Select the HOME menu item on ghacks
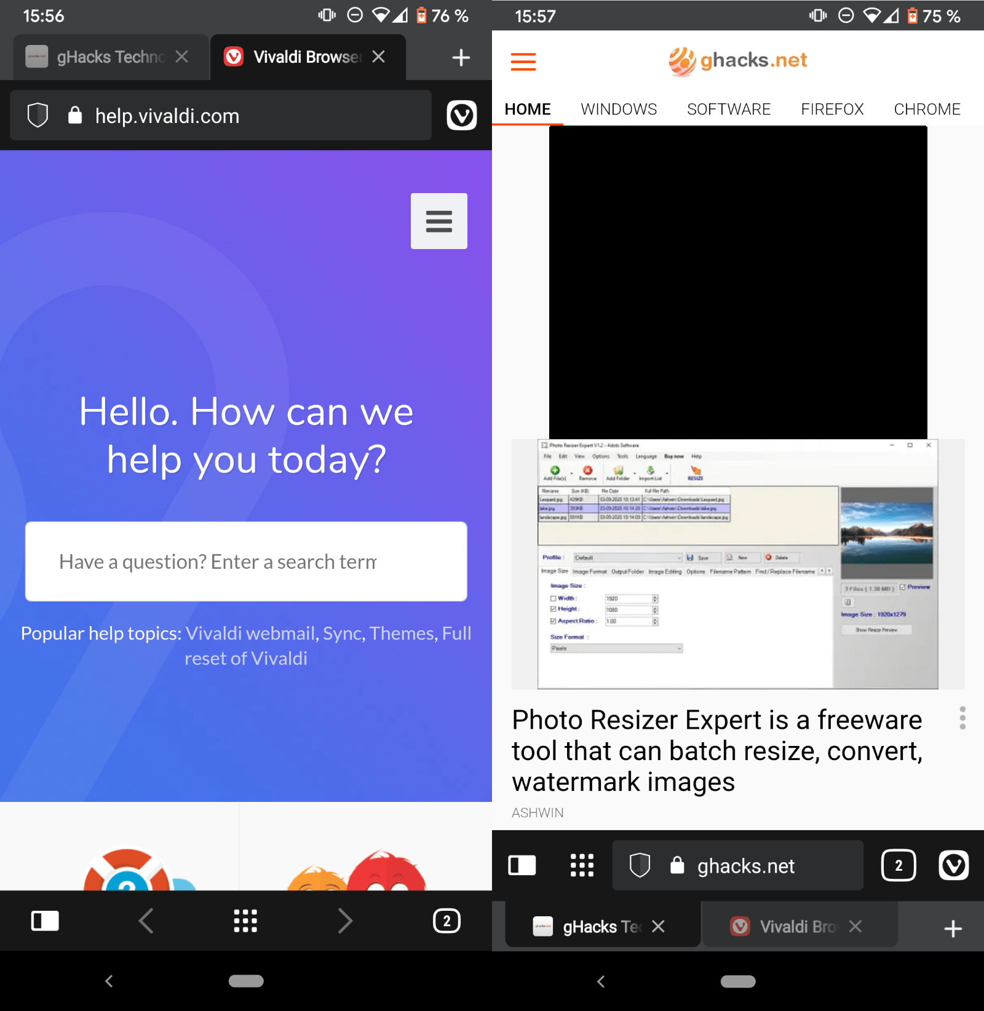This screenshot has width=984, height=1011. tap(528, 109)
